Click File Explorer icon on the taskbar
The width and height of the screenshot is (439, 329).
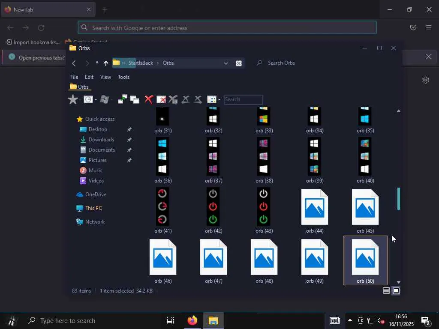pos(213,320)
